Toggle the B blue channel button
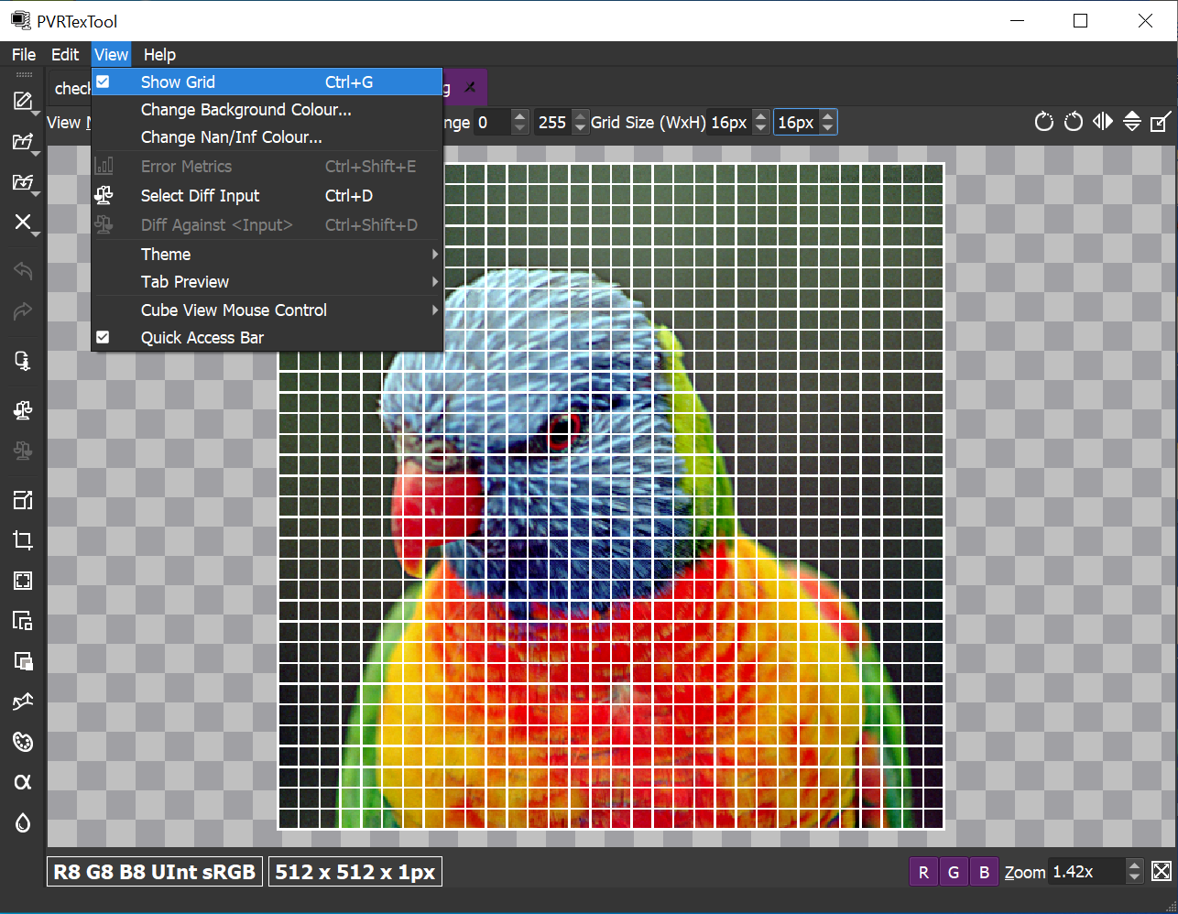Image resolution: width=1178 pixels, height=914 pixels. point(984,872)
